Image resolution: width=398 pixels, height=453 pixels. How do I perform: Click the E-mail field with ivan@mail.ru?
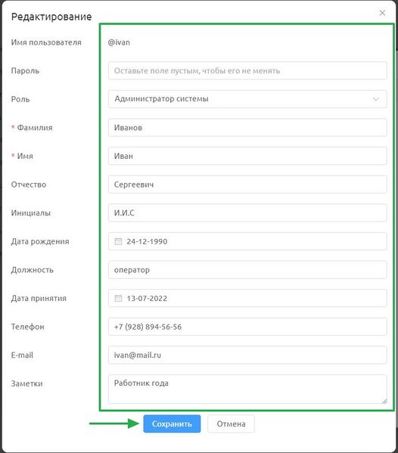[247, 355]
